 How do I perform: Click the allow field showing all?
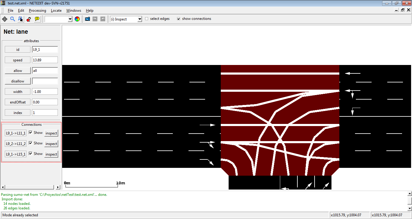(45, 71)
